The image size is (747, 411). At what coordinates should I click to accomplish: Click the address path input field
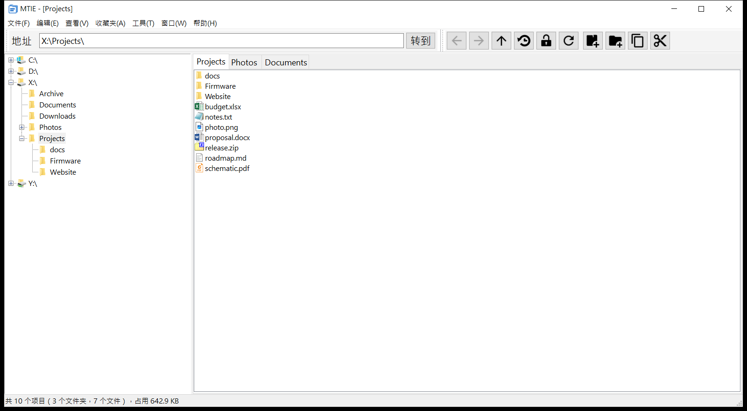(221, 41)
